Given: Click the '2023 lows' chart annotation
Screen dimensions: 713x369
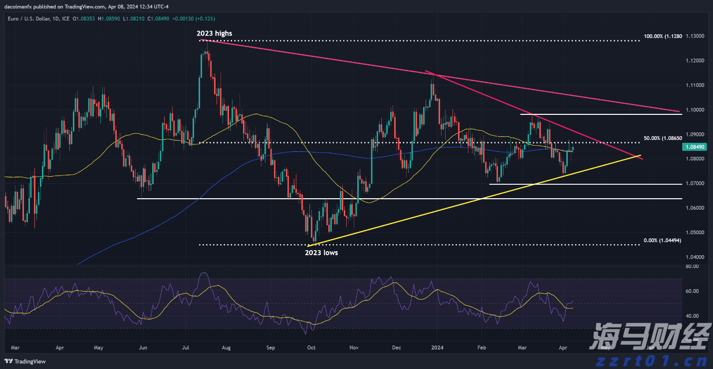Looking at the screenshot, I should pos(321,253).
